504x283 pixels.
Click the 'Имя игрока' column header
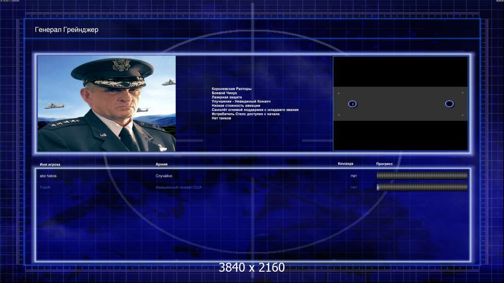[x=50, y=165]
